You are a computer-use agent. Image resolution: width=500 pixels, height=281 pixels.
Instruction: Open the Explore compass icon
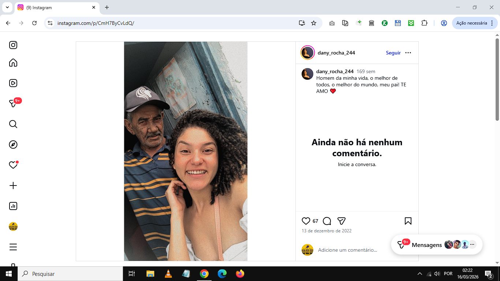(x=13, y=145)
